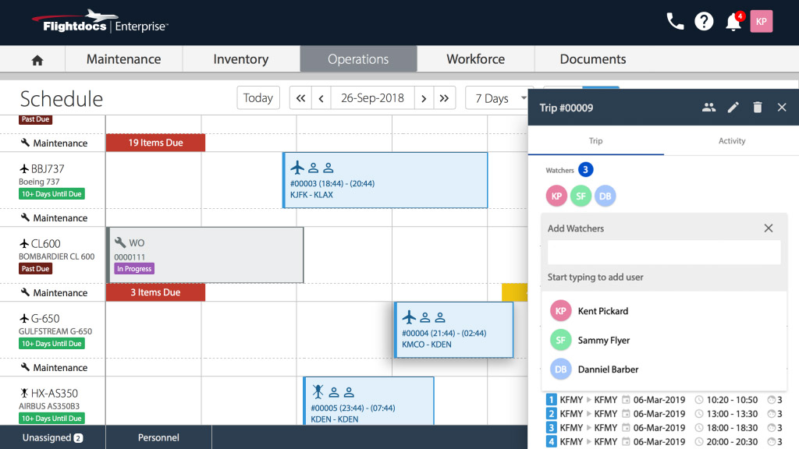Open the Workforce section

tap(475, 58)
